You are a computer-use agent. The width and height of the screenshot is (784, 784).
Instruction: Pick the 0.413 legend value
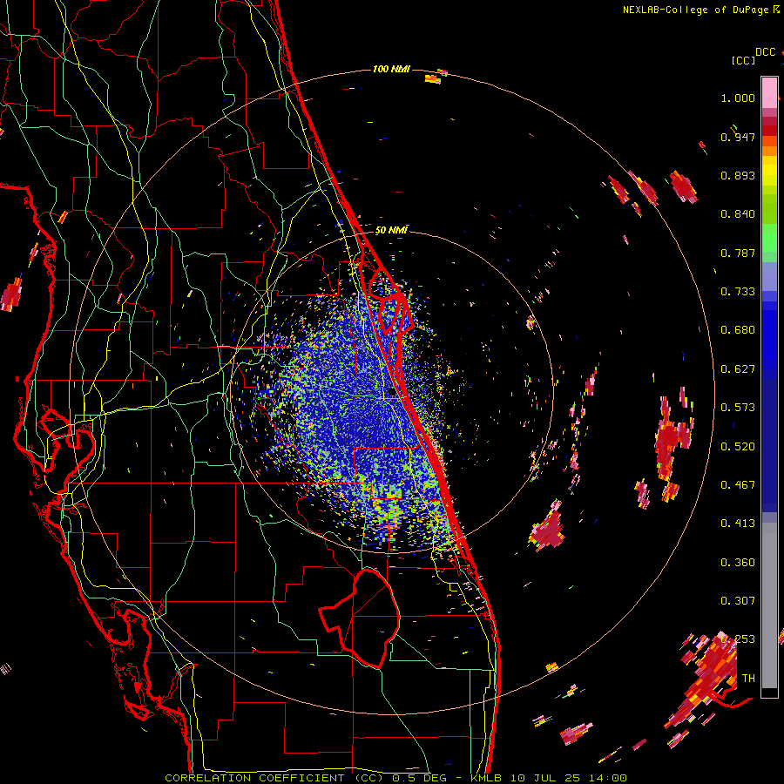click(738, 524)
